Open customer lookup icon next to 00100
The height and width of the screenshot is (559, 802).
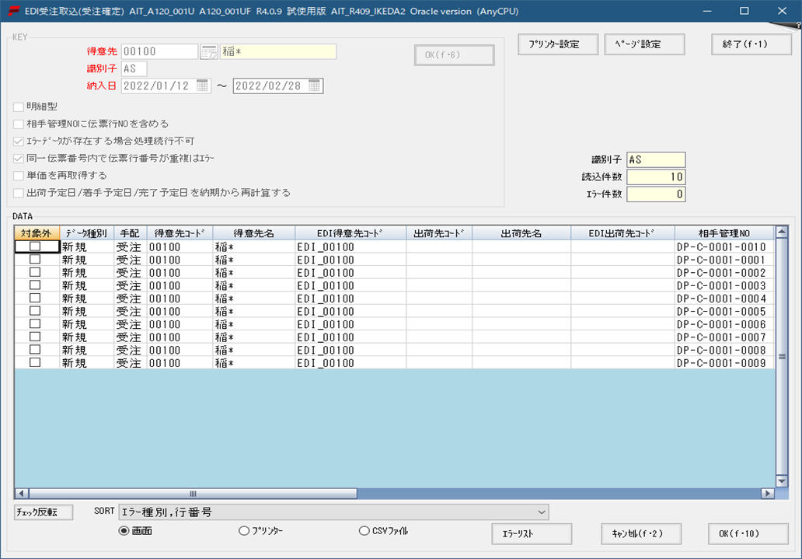click(x=209, y=52)
